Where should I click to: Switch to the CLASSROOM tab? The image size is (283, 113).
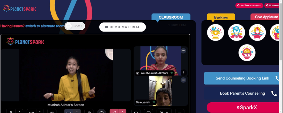171,17
